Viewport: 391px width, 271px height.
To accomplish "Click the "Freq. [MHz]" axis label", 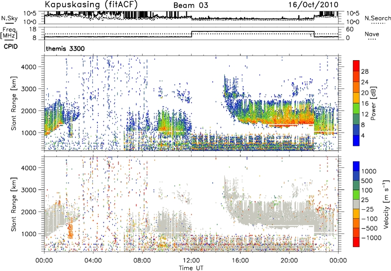I will coord(9,33).
